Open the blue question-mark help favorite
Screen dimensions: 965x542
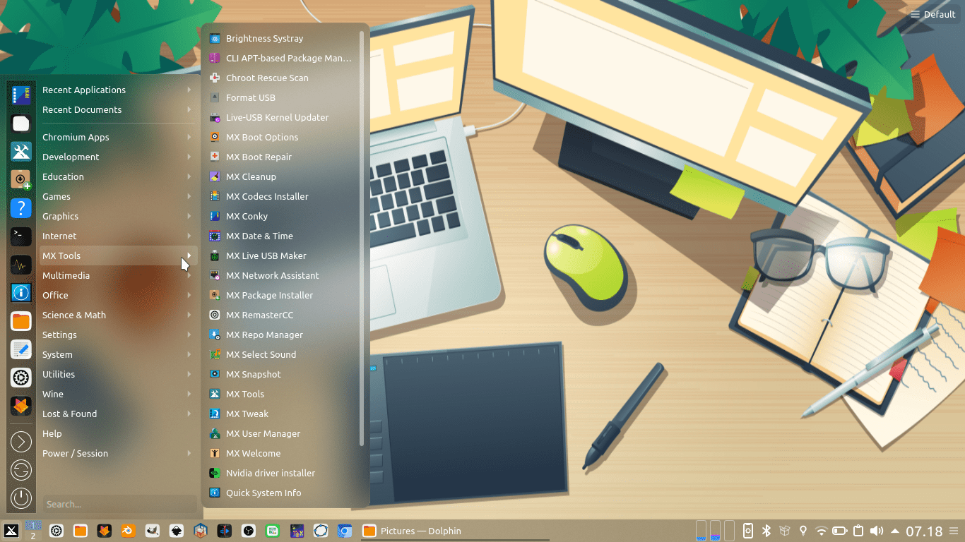click(21, 207)
